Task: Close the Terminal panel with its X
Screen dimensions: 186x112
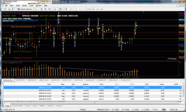Action: click(2, 83)
